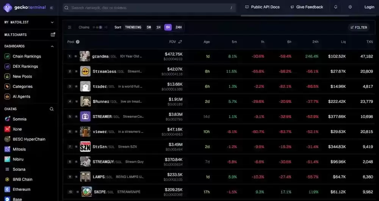Click the search network or tokens field
Image resolution: width=379 pixels, height=201 pixels.
click(x=148, y=8)
